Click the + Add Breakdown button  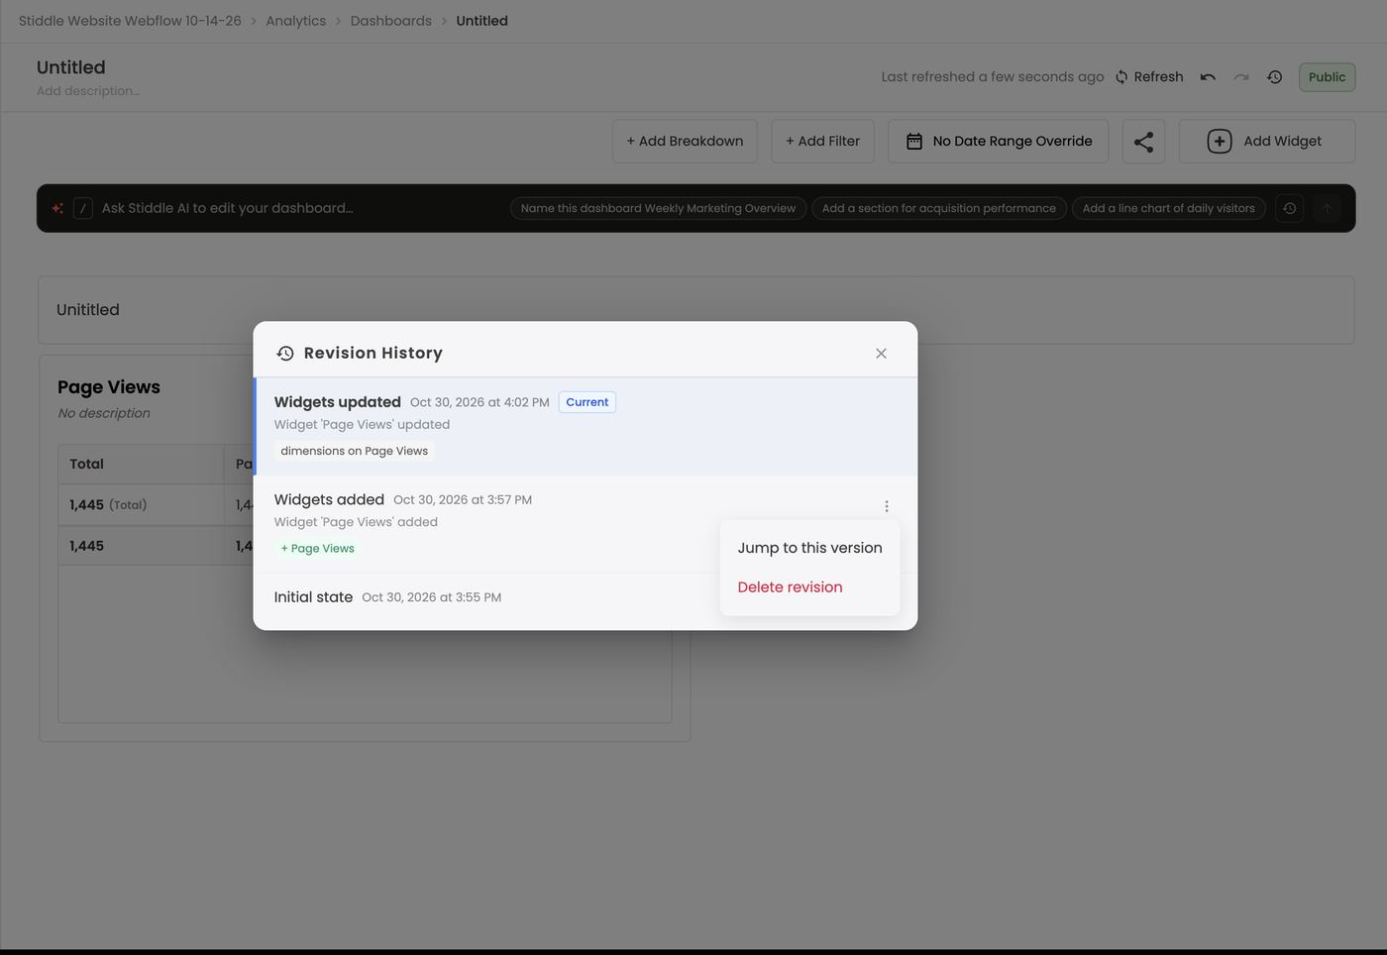(x=685, y=142)
